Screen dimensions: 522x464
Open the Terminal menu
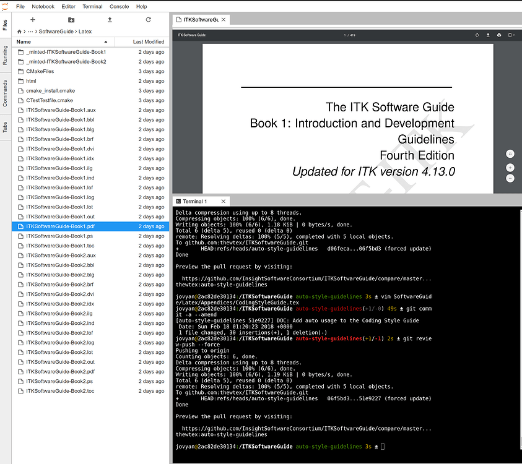point(94,6)
